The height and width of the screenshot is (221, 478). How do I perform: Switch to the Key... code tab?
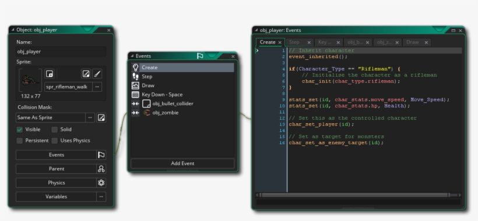click(325, 42)
